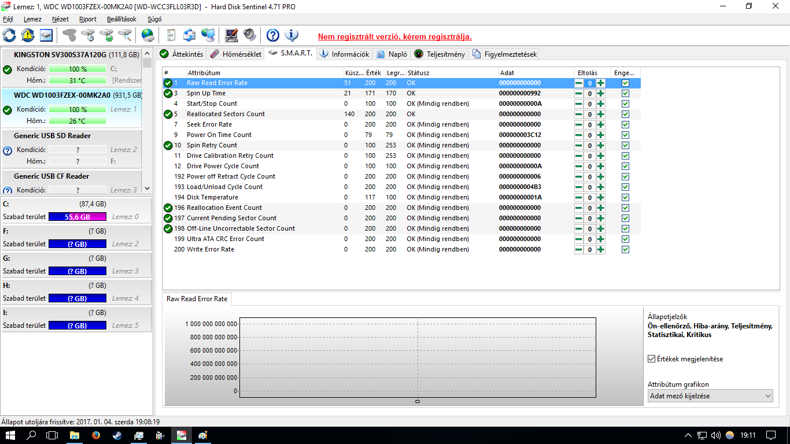The image size is (790, 444).
Task: Toggle enable checkbox for Power On Time Count
Action: click(625, 135)
